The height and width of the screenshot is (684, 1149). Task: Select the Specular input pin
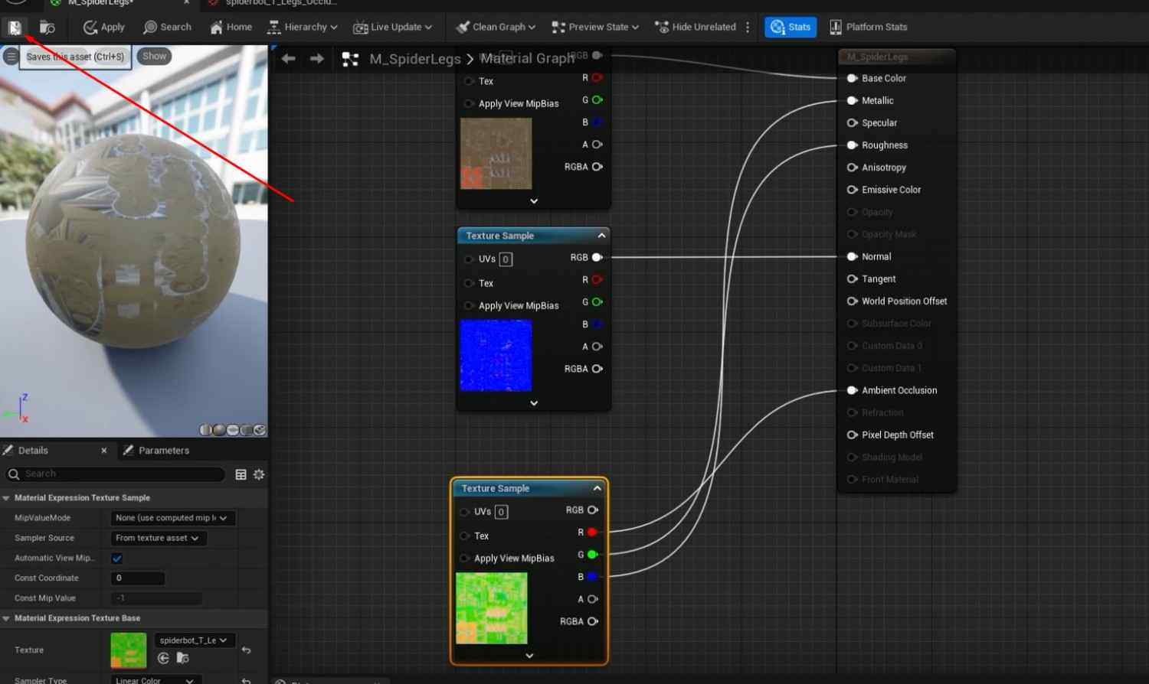point(852,123)
